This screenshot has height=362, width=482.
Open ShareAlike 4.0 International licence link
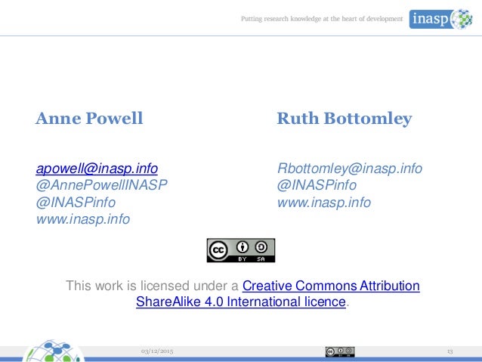point(241,302)
